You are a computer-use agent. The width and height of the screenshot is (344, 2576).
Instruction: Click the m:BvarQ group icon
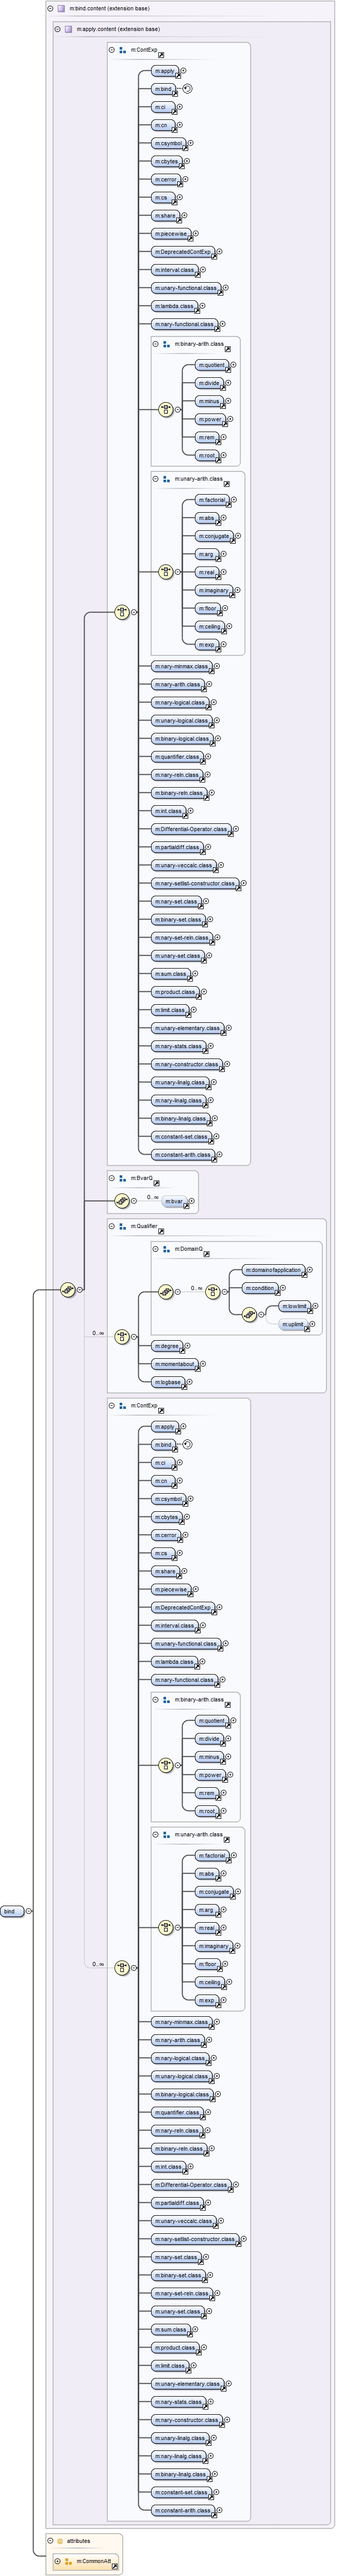[122, 1179]
